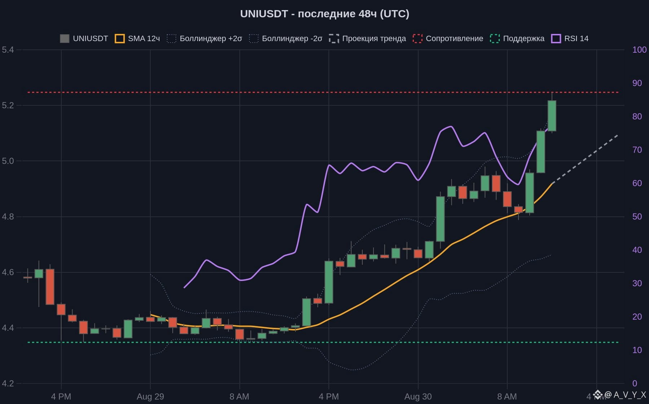
Task: Click the RSI axis label 40
Action: pyautogui.click(x=637, y=250)
